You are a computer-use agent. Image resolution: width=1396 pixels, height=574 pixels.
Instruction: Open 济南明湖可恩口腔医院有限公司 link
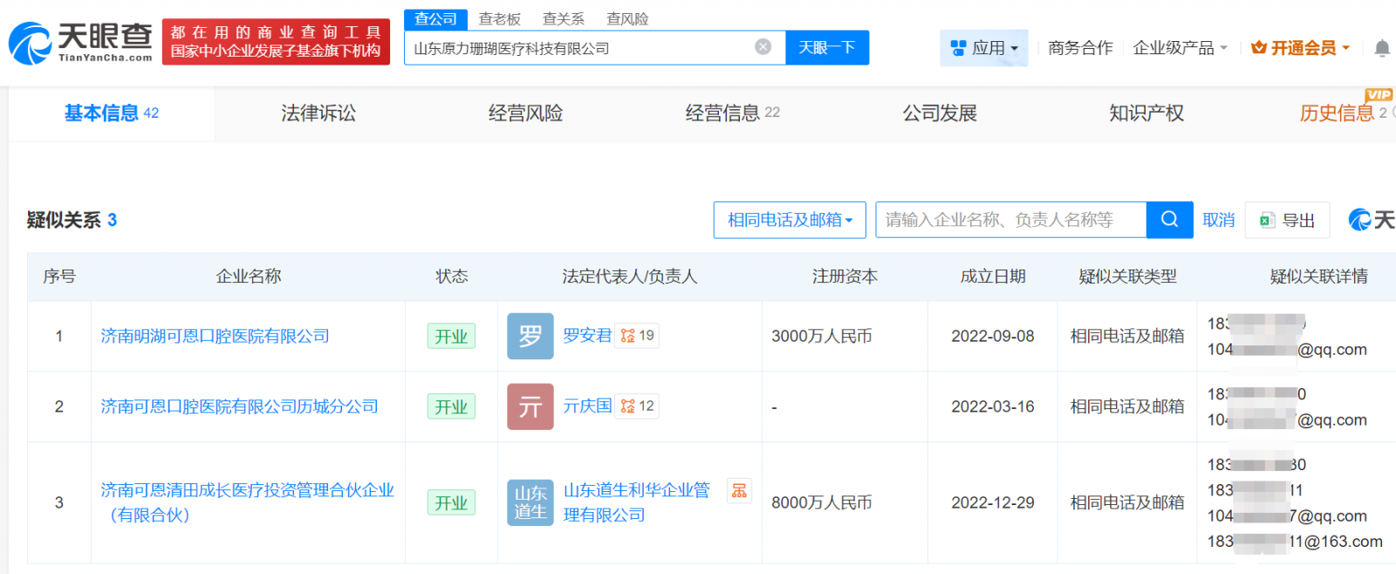click(215, 336)
